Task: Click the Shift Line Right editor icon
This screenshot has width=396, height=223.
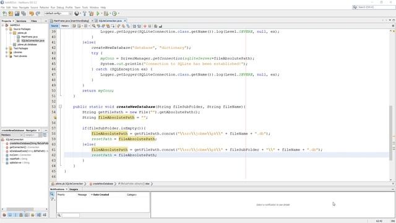Action: coord(139,26)
